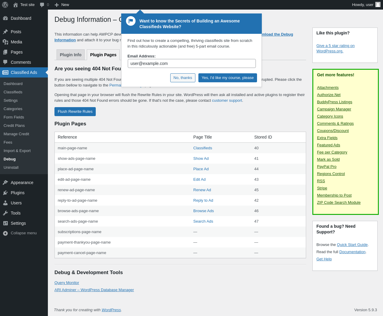Click the Appearance paintbrush icon
Screen dimensions: 383x316
coord(5,183)
